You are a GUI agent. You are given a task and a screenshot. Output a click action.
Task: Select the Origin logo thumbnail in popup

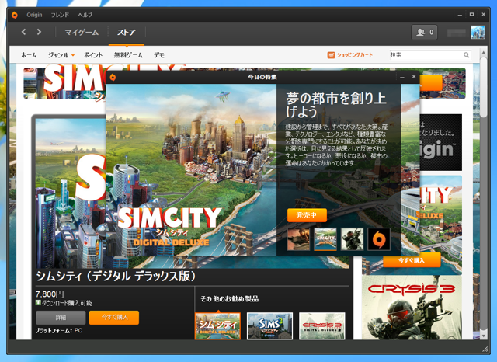(379, 239)
